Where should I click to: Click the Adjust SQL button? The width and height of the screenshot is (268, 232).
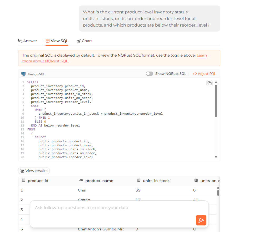coord(204,74)
